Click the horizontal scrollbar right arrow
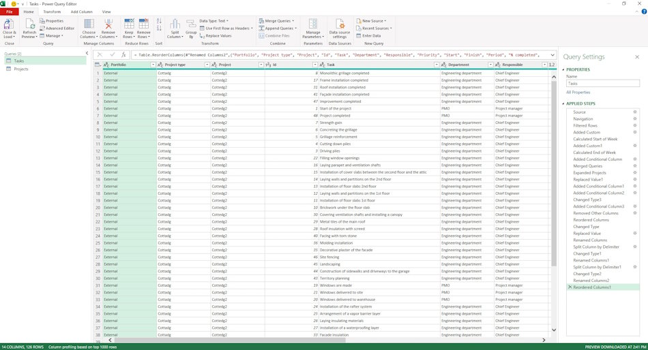Viewport: 648px width, 350px height. pos(544,340)
